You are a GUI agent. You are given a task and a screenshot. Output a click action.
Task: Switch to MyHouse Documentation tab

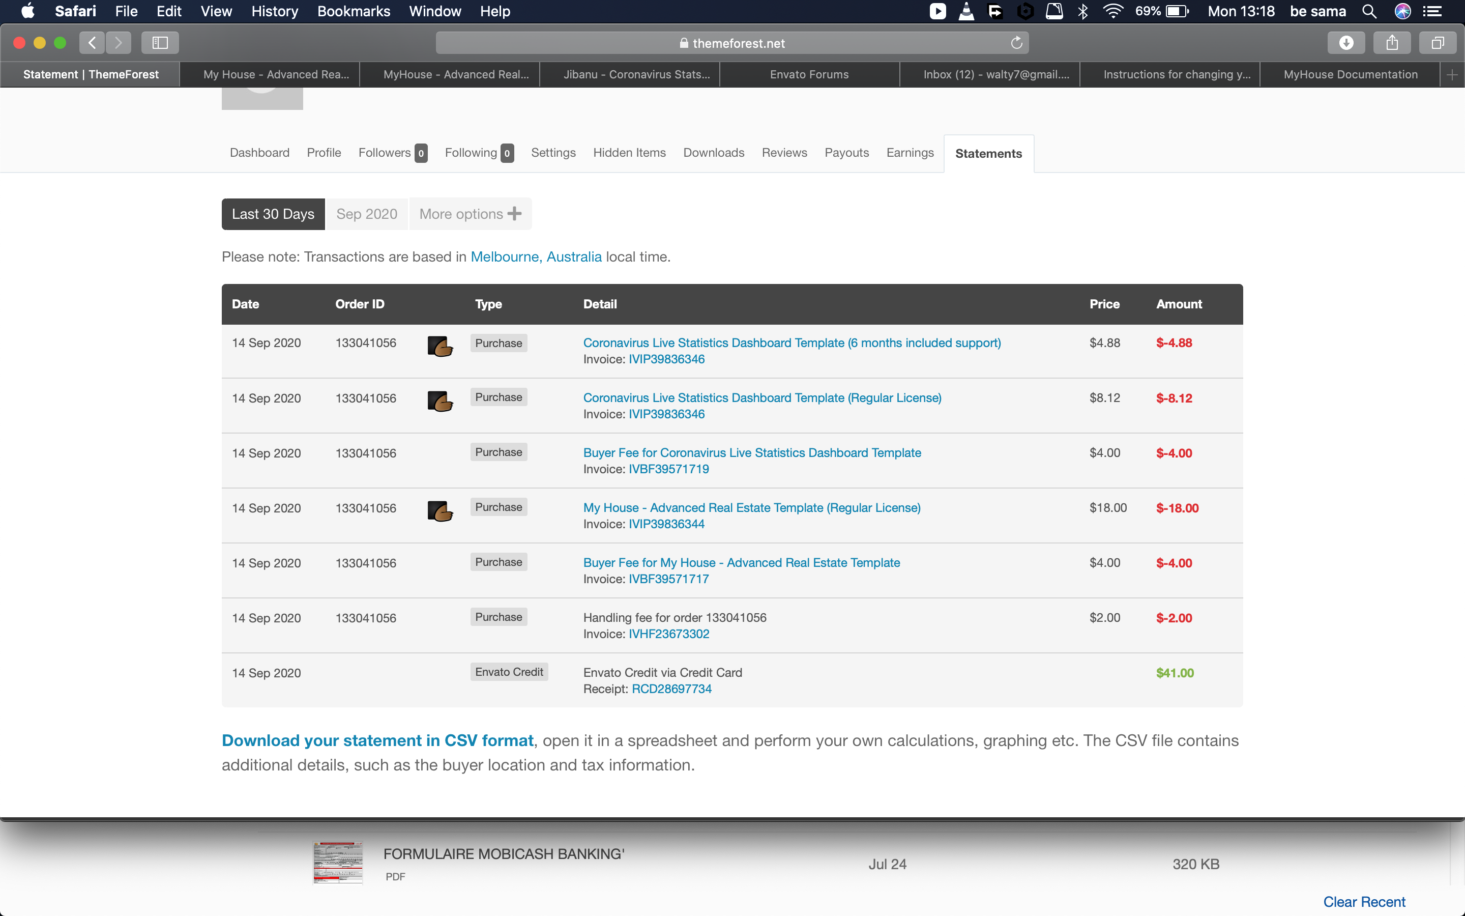(1350, 74)
